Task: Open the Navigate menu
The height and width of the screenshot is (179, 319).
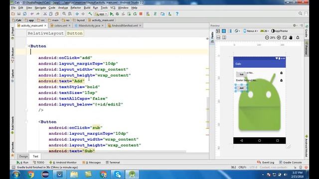Action: click(40, 8)
